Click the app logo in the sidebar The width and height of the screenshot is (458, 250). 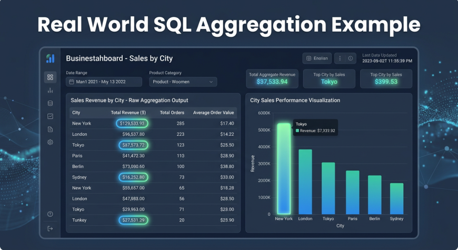[50, 58]
